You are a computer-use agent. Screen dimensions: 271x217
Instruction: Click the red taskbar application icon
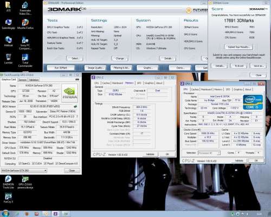coord(37,214)
